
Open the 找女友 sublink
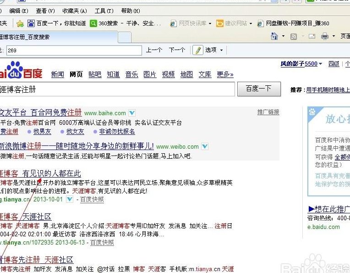pyautogui.click(x=75, y=132)
